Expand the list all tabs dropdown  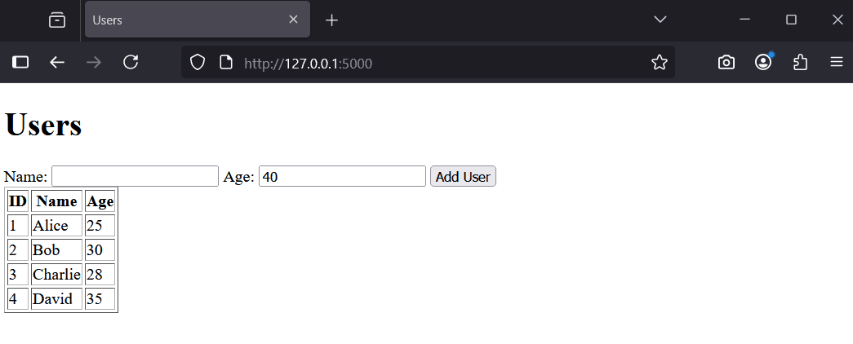pyautogui.click(x=660, y=20)
